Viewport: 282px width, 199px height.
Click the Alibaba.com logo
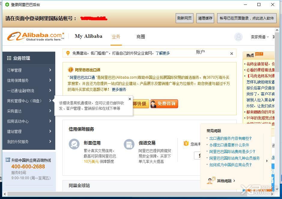[36, 37]
